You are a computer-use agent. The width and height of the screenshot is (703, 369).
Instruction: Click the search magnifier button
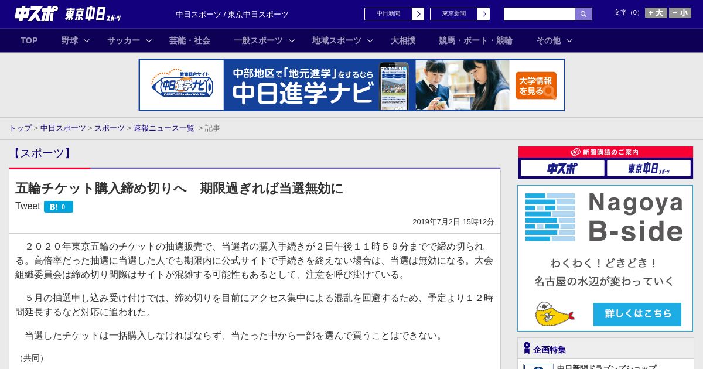[583, 14]
